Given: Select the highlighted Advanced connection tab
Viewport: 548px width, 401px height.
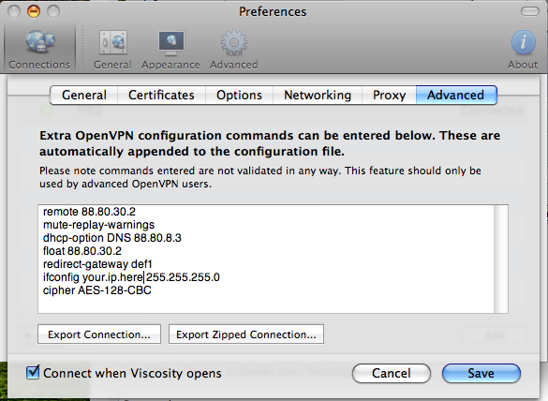Looking at the screenshot, I should [456, 95].
